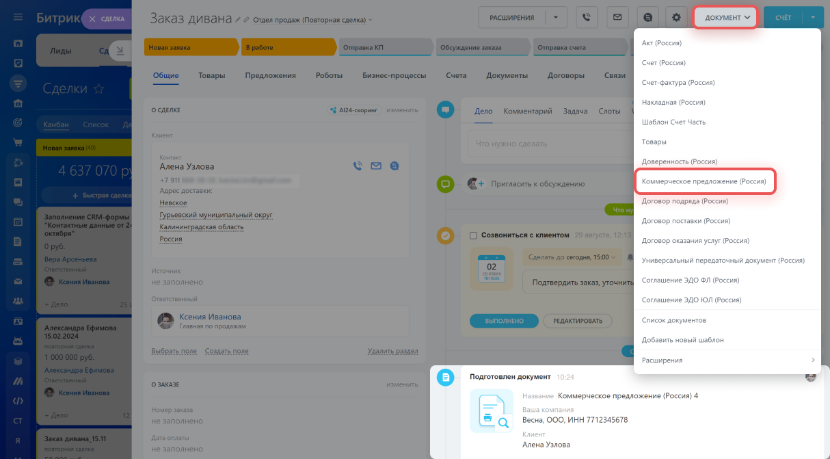830x459 pixels.
Task: Open the Документы tab
Action: point(507,75)
